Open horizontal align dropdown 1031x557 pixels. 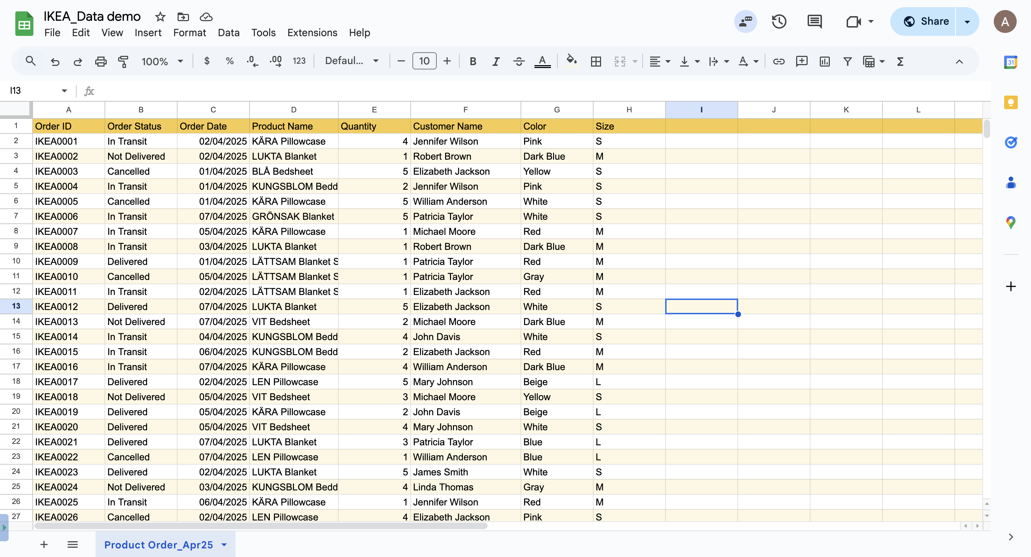(x=659, y=61)
